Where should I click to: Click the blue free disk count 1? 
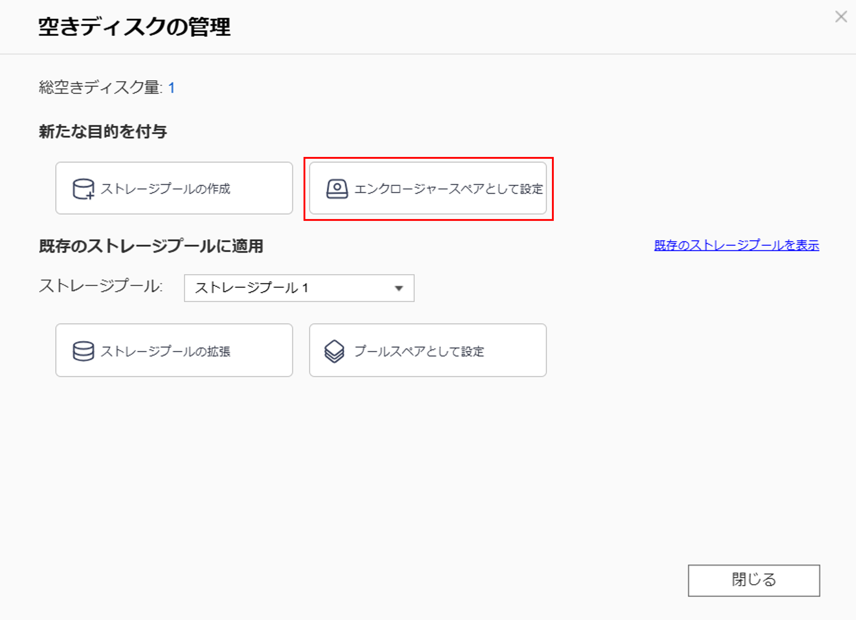[x=171, y=88]
